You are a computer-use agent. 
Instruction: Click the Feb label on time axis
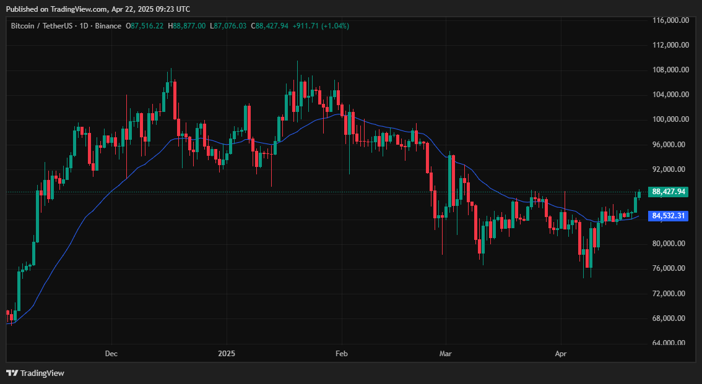(x=342, y=354)
